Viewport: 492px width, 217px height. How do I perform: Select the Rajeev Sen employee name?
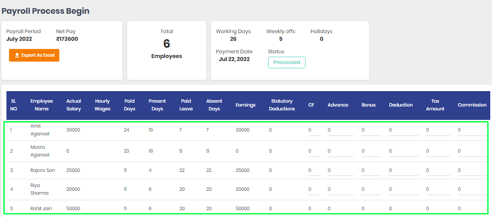(43, 170)
